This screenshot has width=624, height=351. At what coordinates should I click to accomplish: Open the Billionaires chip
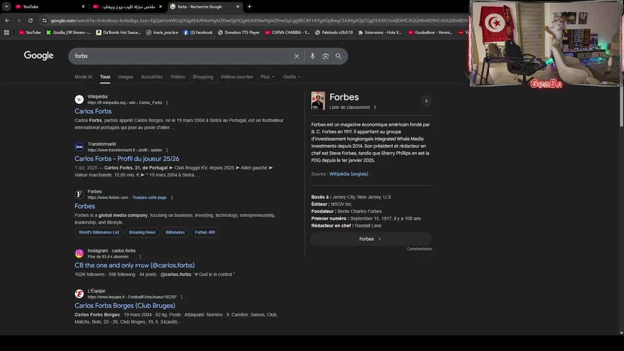click(175, 232)
